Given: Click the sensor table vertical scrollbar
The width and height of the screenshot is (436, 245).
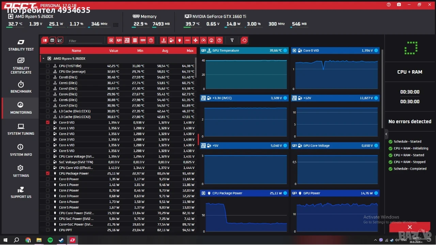Looking at the screenshot, I should tap(196, 68).
